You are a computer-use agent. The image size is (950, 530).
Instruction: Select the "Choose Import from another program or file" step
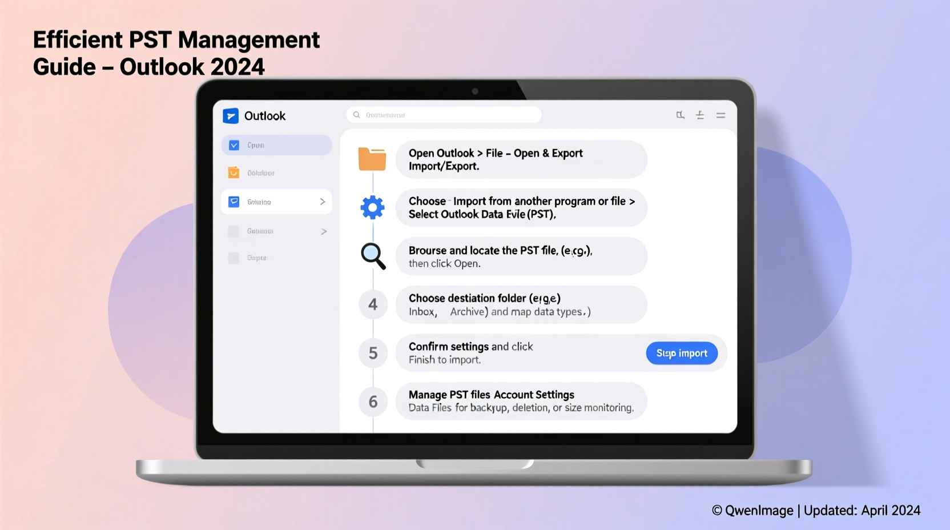coord(521,208)
